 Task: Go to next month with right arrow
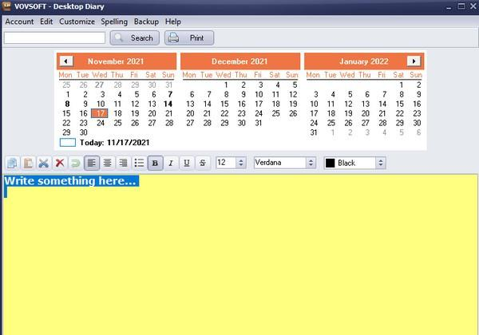pyautogui.click(x=414, y=61)
